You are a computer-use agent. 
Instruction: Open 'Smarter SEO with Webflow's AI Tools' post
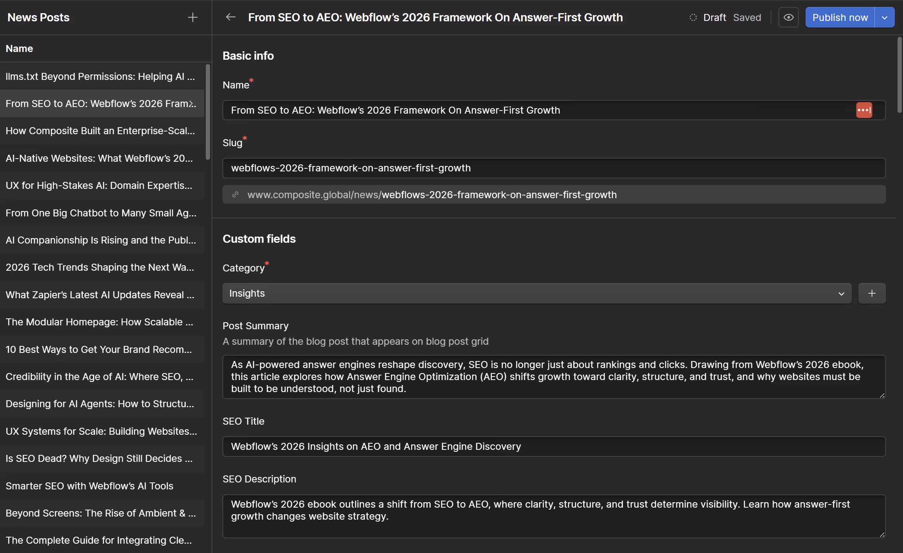[x=102, y=486]
